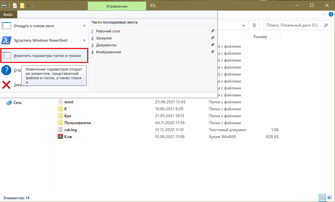Click the Network (Сеть) icon in sidebar

[9, 103]
